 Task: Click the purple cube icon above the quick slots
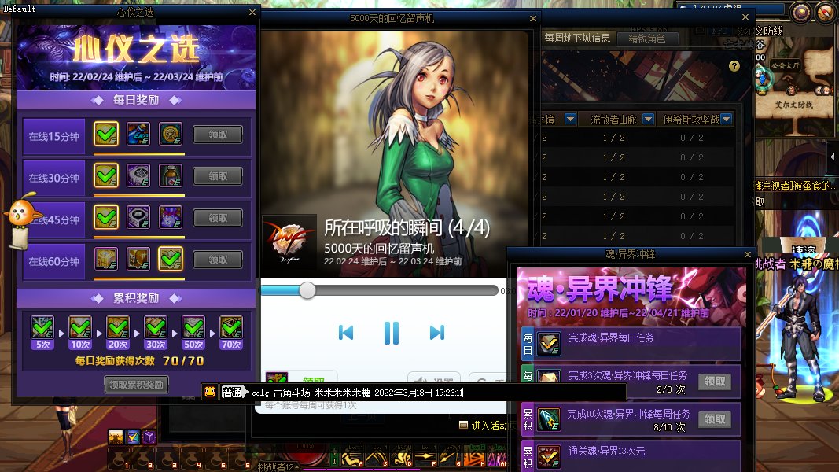coord(149,437)
